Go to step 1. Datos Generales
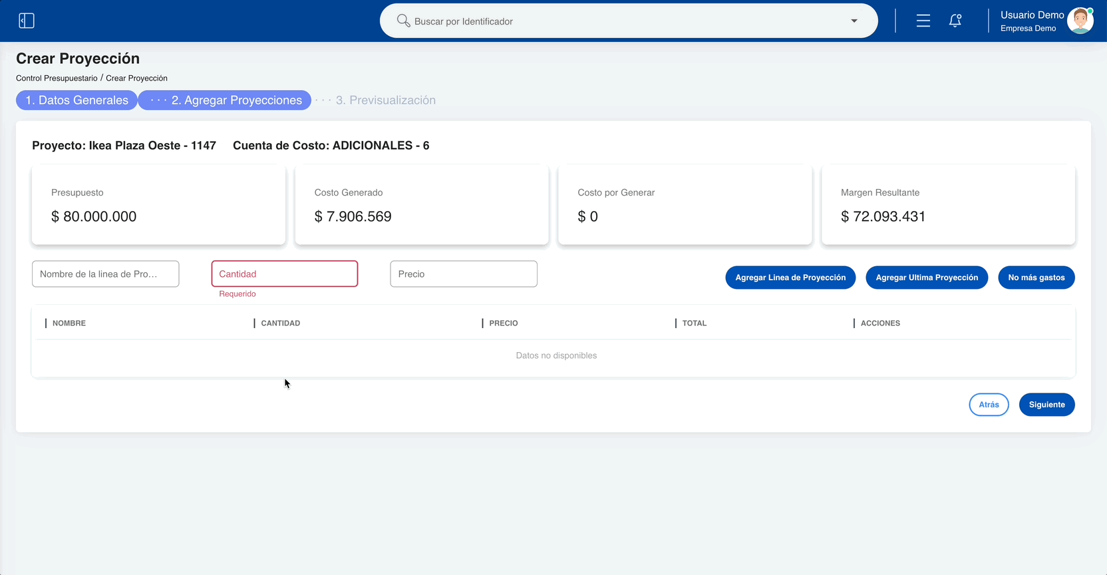The height and width of the screenshot is (575, 1107). [x=77, y=100]
